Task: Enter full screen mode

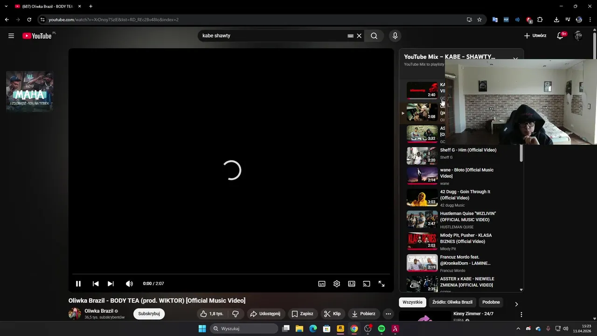Action: (382, 284)
